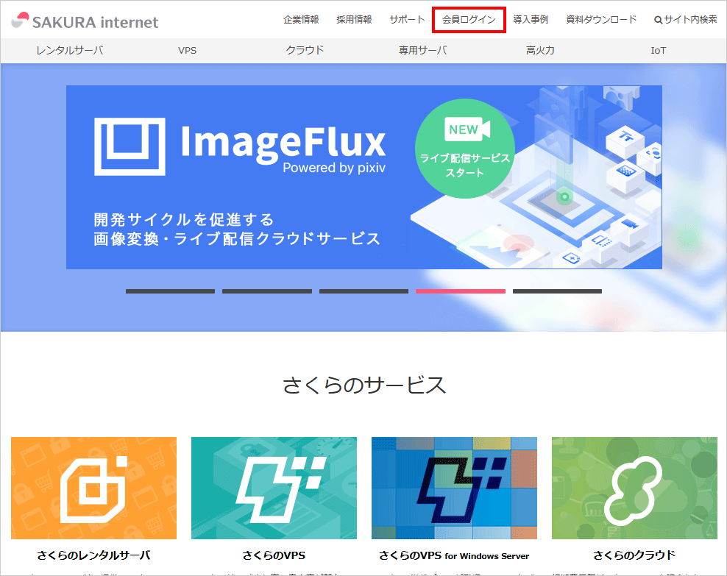Image resolution: width=727 pixels, height=576 pixels.
Task: Show the second carousel slide
Action: 267,291
